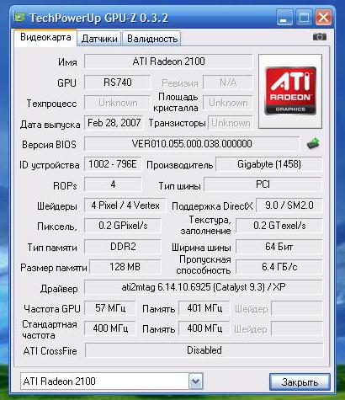Click the empty Шейдер field in Частота GPU row
This screenshot has height=400, width=345.
pos(297,308)
